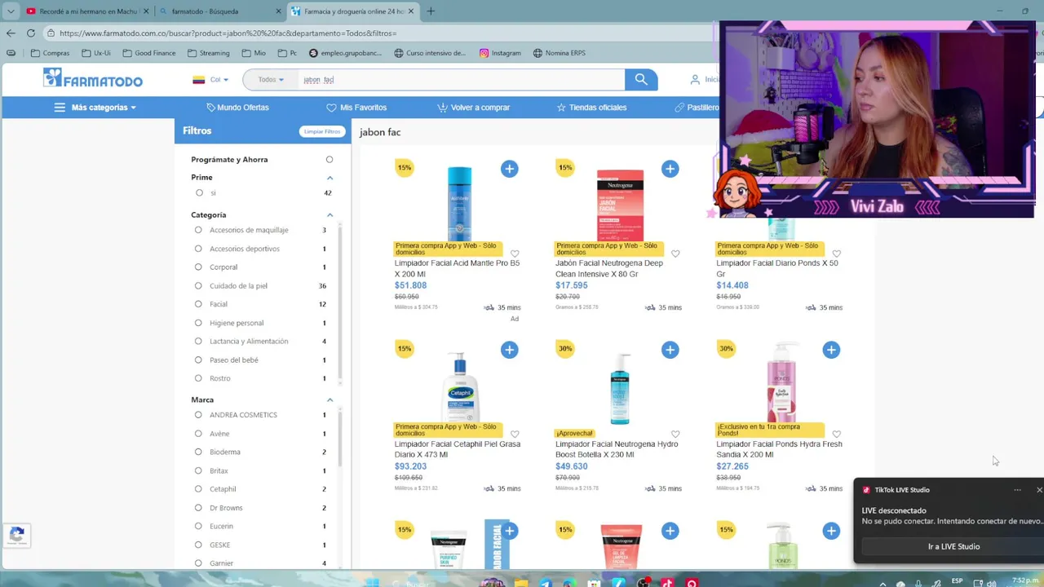Image resolution: width=1044 pixels, height=587 pixels.
Task: Favorite the Cetaphil Piel Grasa heart icon
Action: 515,435
